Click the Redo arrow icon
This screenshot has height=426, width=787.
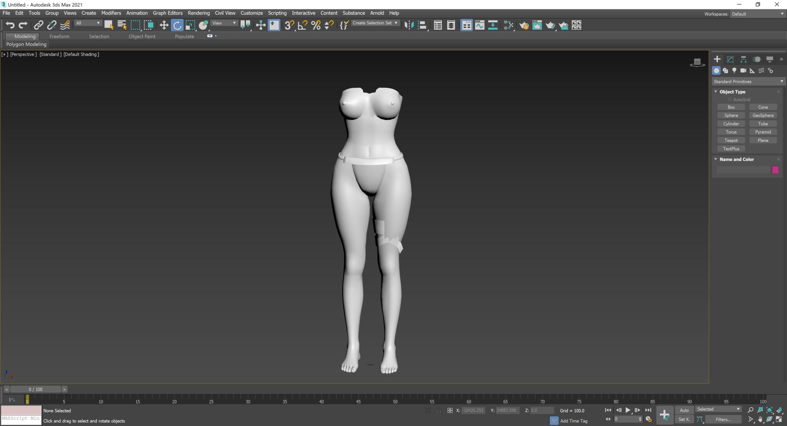pos(23,25)
